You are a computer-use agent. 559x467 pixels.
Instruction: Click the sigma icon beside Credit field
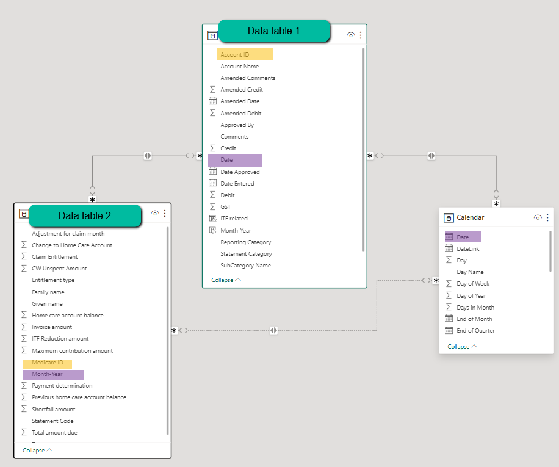212,148
